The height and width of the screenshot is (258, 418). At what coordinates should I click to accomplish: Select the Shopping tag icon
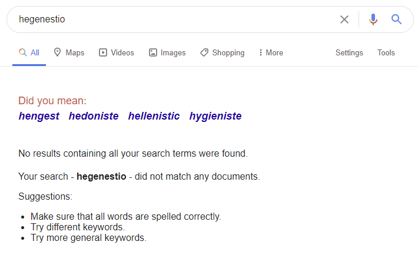pyautogui.click(x=204, y=52)
